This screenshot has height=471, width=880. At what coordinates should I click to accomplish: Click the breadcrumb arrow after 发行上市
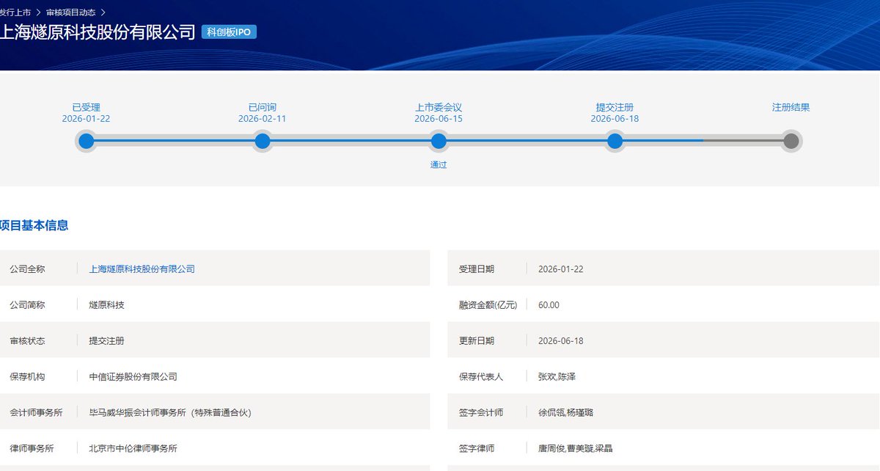point(38,12)
